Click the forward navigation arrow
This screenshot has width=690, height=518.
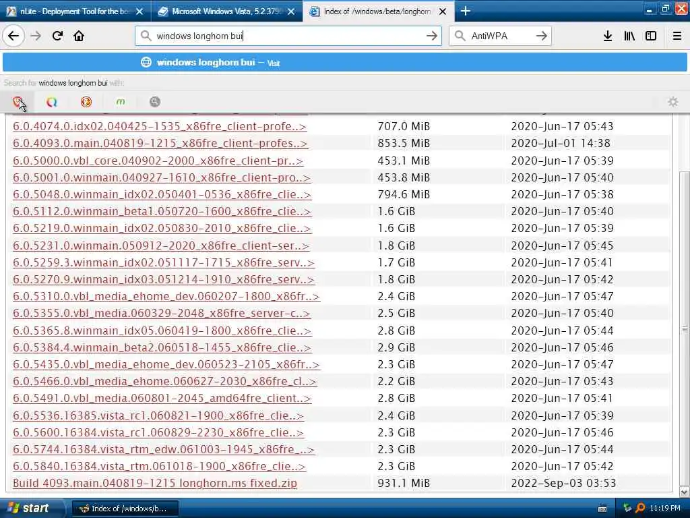(x=36, y=36)
